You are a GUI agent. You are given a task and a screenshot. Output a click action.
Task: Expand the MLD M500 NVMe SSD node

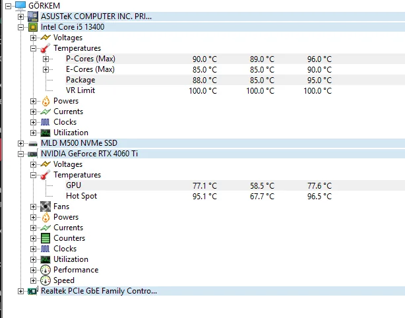pos(20,143)
